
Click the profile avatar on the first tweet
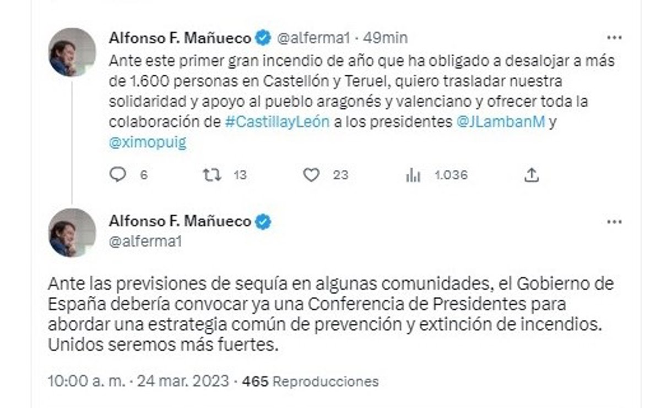click(x=72, y=52)
